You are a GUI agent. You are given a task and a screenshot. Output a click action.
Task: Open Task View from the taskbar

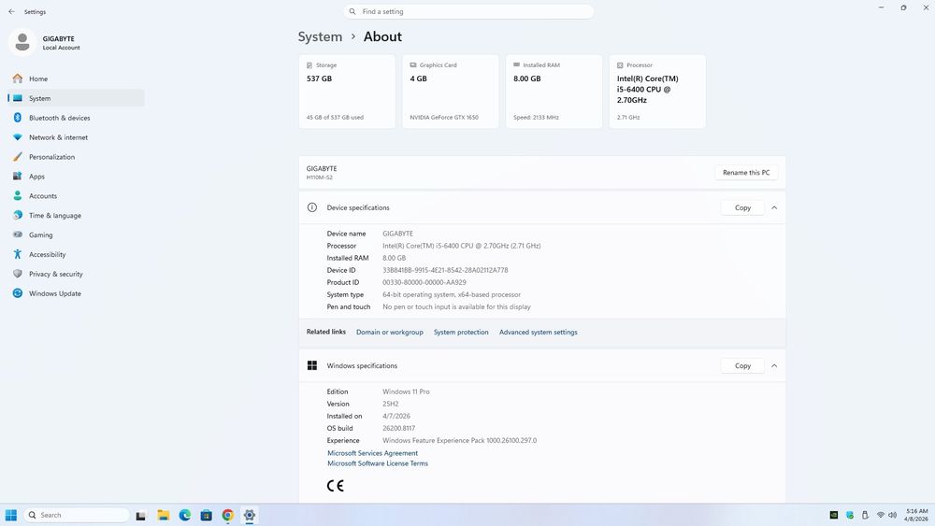pos(141,516)
